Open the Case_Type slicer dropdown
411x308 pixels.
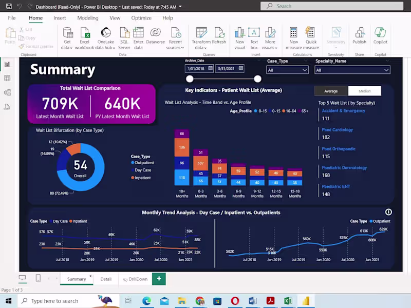tap(305, 69)
